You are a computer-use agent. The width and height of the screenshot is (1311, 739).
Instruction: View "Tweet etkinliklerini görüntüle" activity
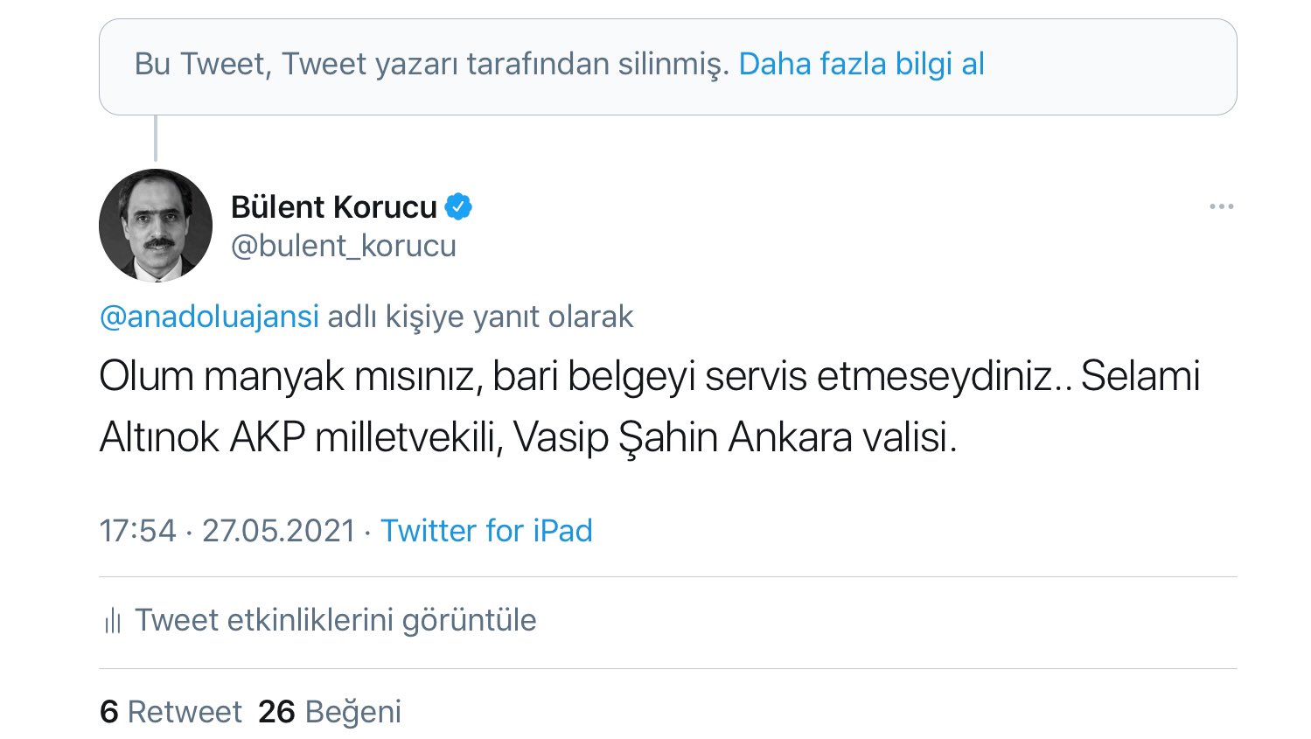coord(335,620)
